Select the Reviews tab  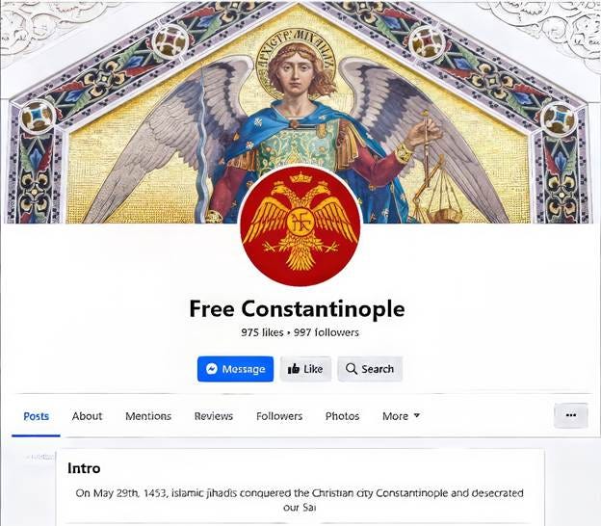pyautogui.click(x=214, y=416)
